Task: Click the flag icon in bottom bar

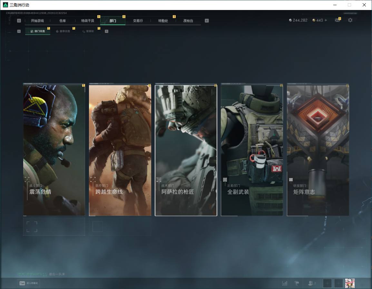Action: pos(297,283)
